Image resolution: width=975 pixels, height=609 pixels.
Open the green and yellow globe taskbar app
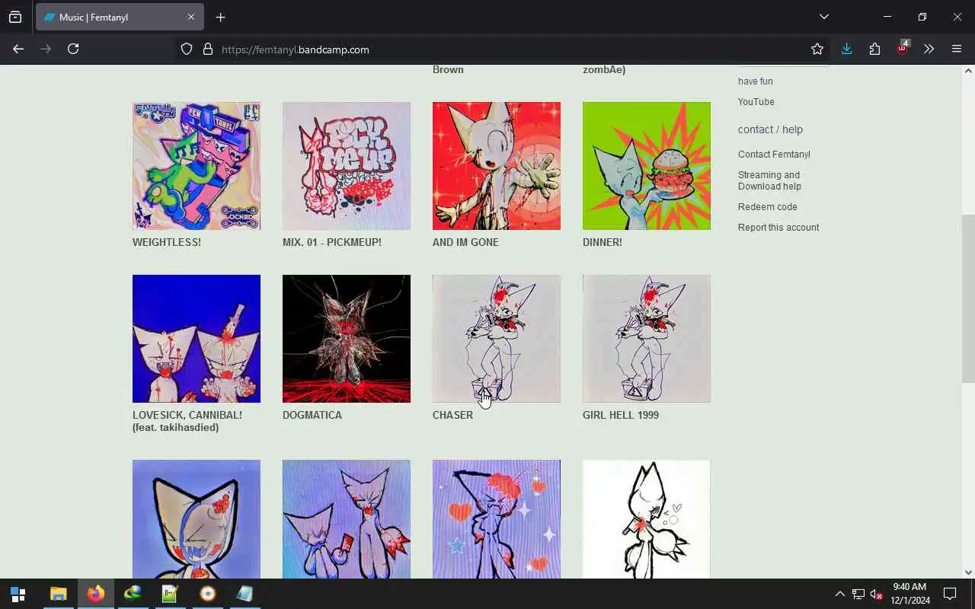pos(133,594)
